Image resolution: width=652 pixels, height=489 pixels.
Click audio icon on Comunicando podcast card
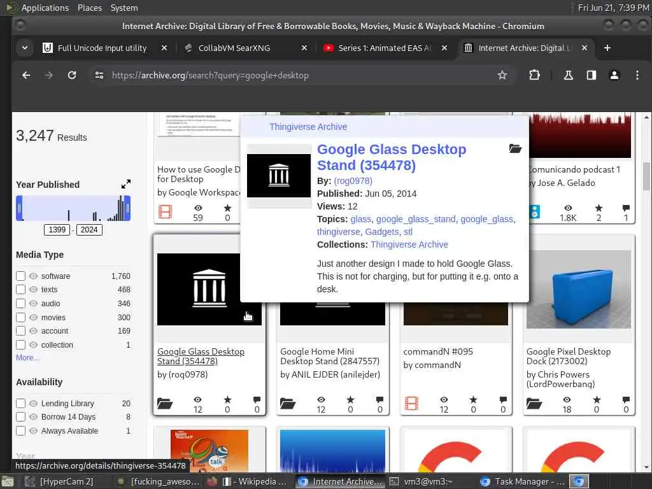(x=535, y=211)
